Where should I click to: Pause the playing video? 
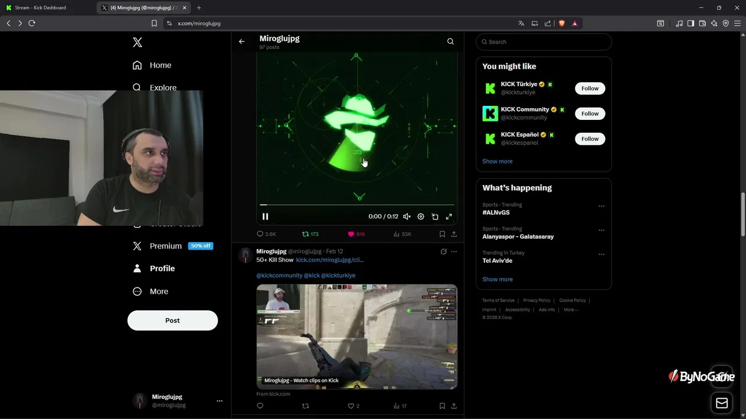click(265, 216)
